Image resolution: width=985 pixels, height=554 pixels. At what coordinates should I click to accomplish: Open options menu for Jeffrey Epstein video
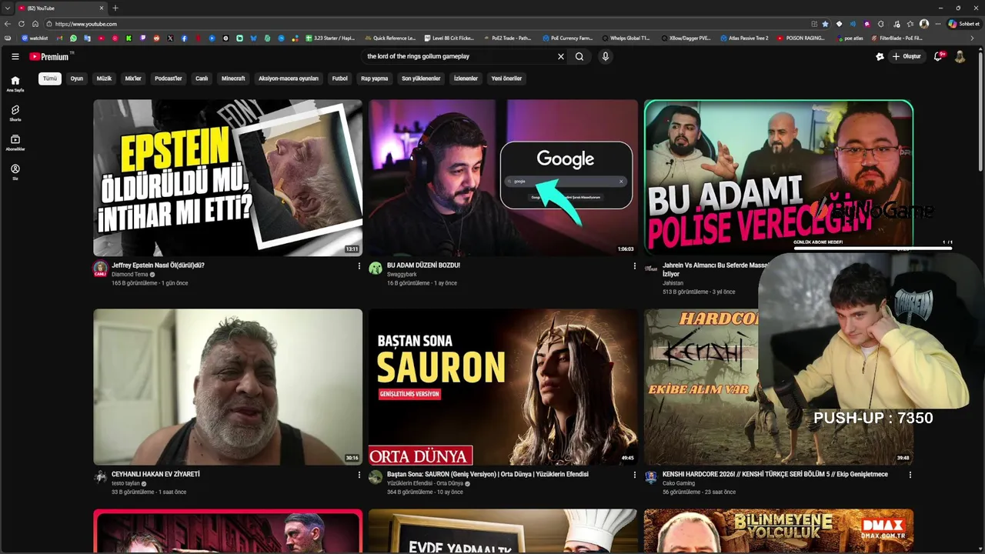click(x=359, y=266)
